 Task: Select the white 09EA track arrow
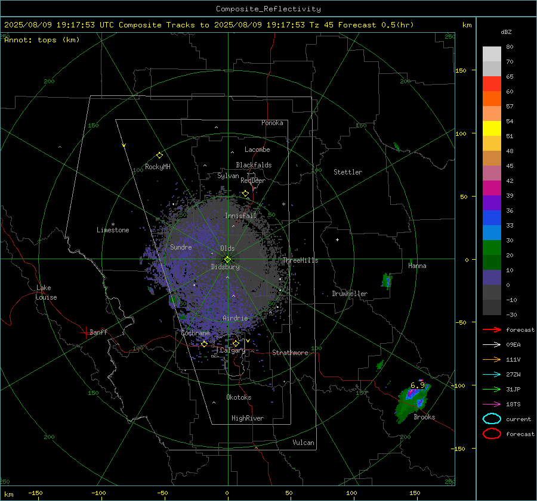coord(492,345)
